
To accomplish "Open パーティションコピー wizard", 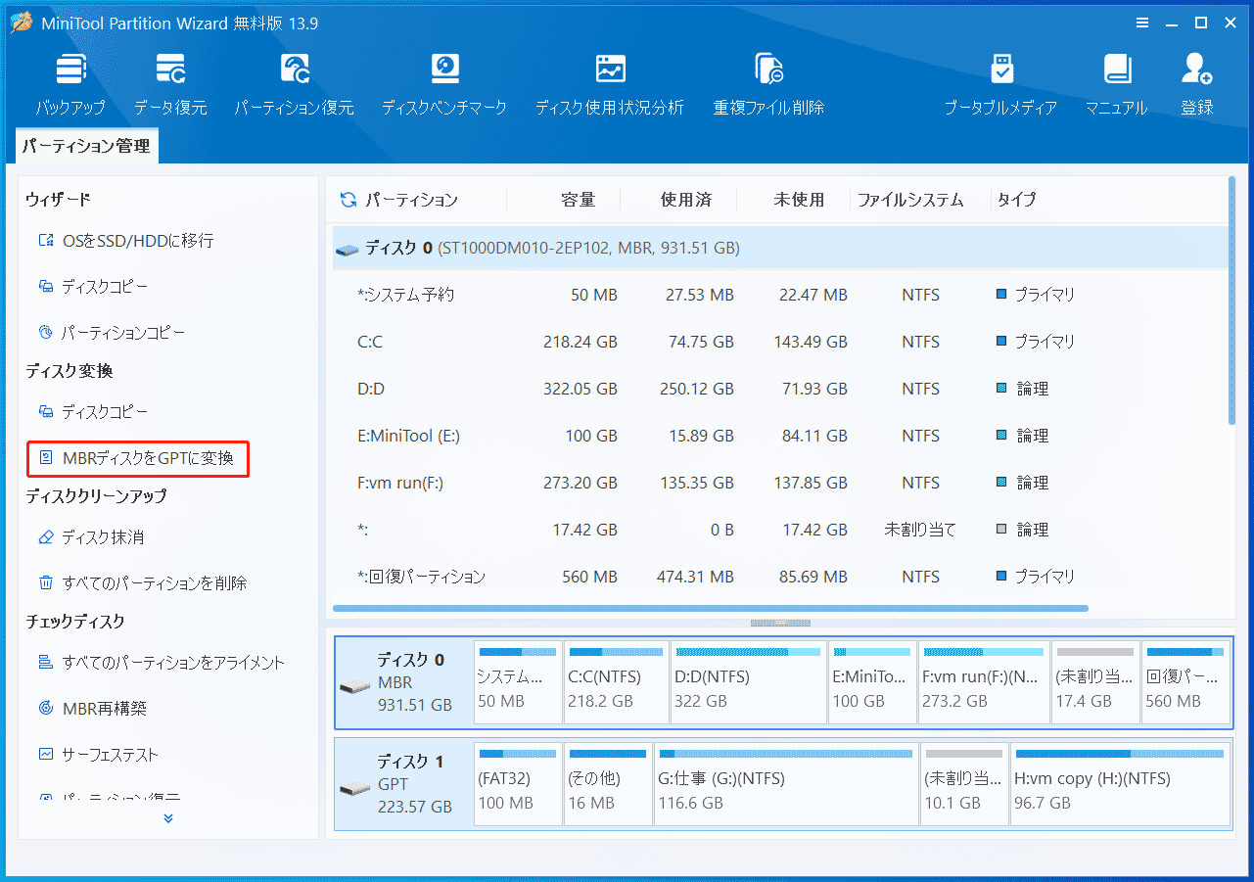I will click(x=111, y=333).
